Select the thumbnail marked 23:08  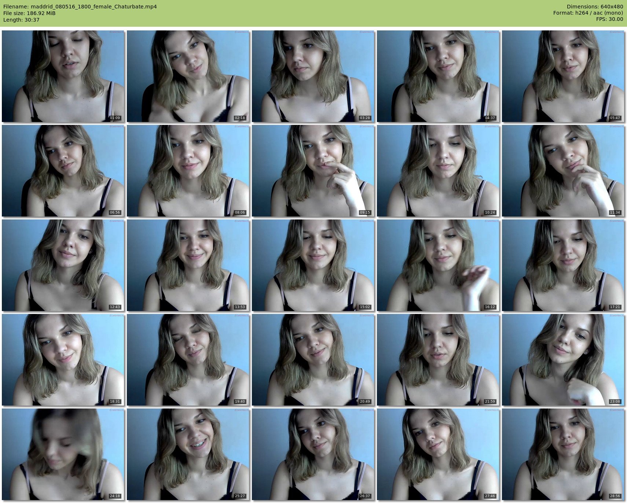click(x=563, y=360)
